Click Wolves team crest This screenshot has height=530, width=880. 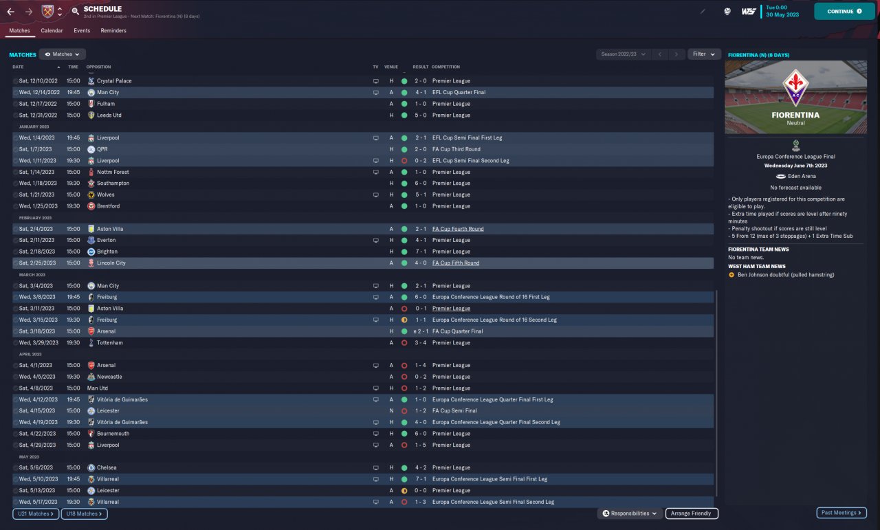point(91,195)
